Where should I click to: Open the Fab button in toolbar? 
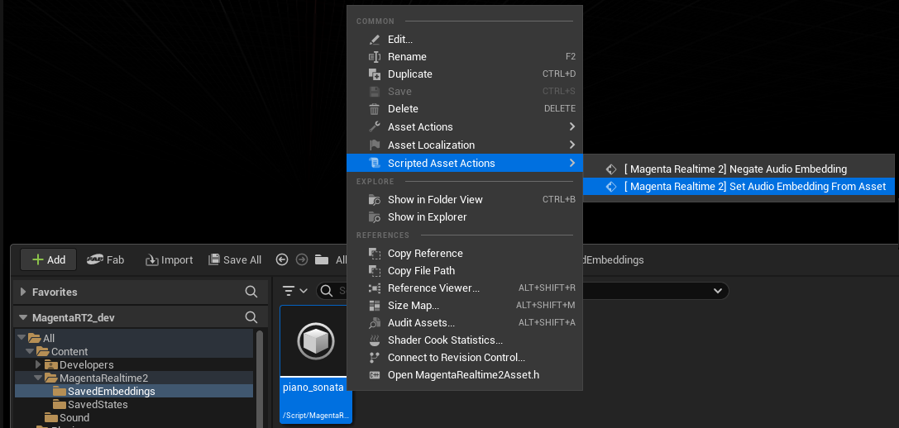106,259
